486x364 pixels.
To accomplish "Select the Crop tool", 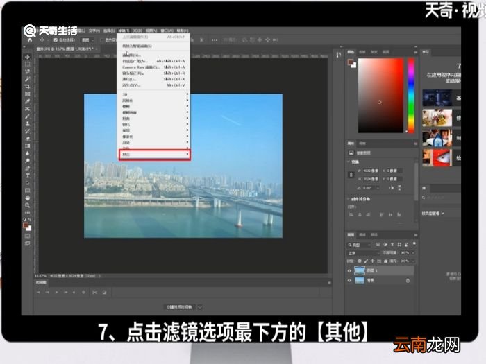I will [27, 87].
